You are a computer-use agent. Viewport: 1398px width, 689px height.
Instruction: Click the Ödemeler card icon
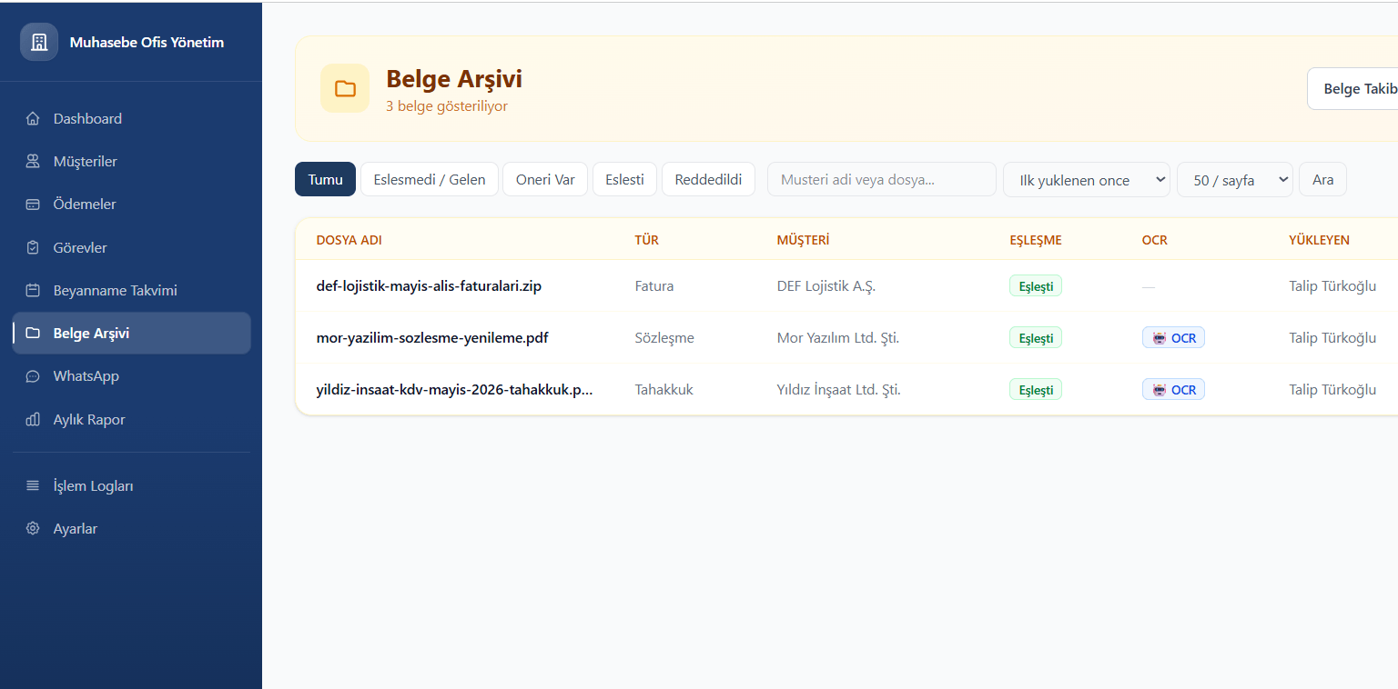point(33,205)
